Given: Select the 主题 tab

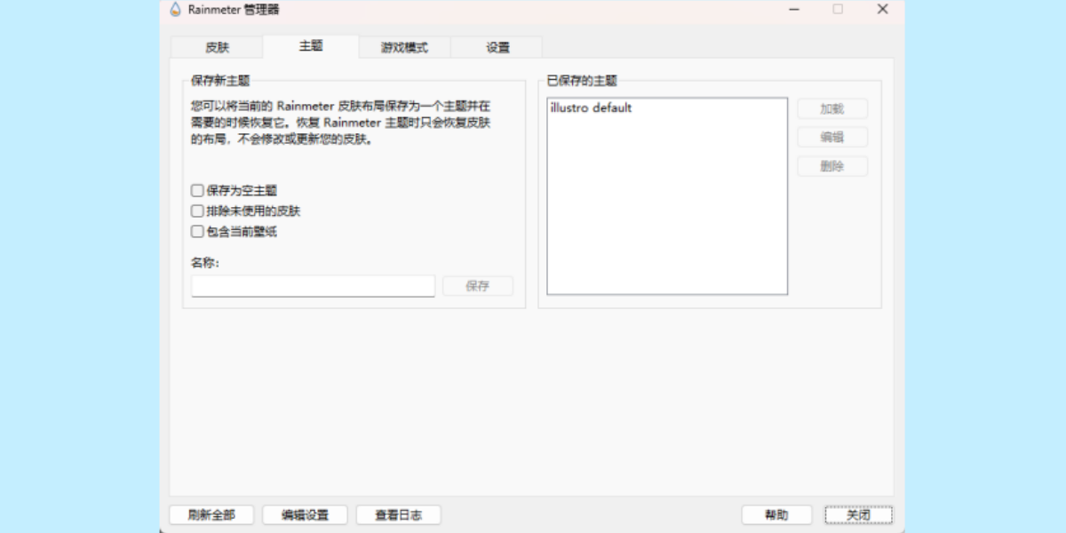Looking at the screenshot, I should click(x=311, y=46).
